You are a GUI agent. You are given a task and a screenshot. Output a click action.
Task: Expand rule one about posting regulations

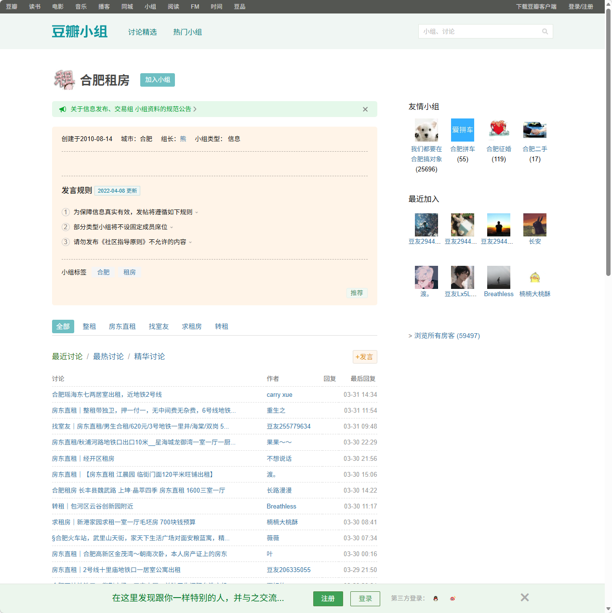[197, 212]
